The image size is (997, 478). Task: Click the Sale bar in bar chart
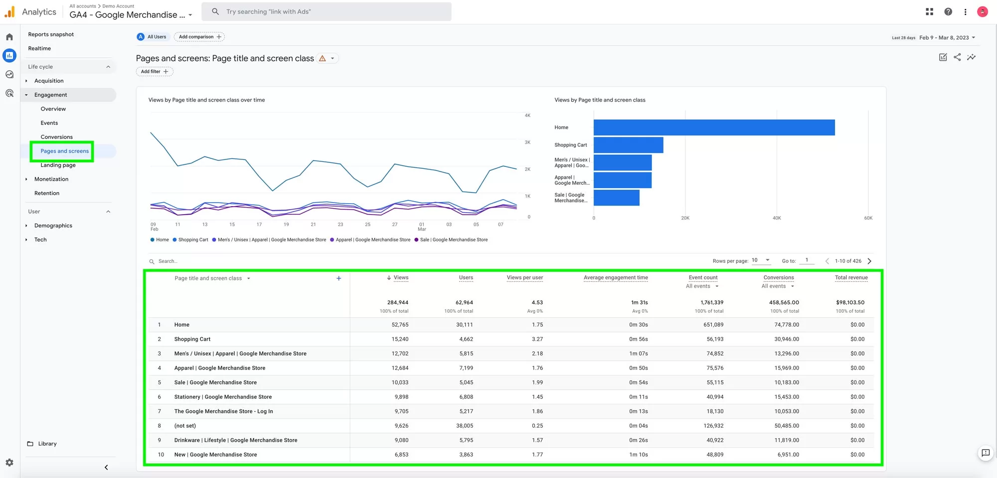click(x=617, y=198)
